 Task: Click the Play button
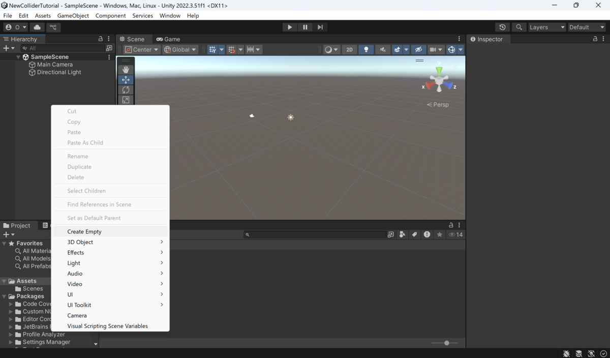click(x=290, y=27)
